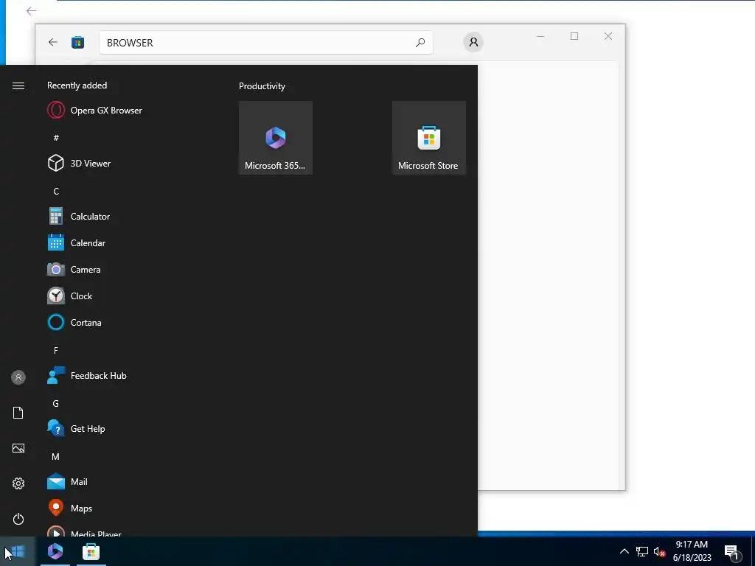Open the user account icon in Start sidebar

(18, 377)
